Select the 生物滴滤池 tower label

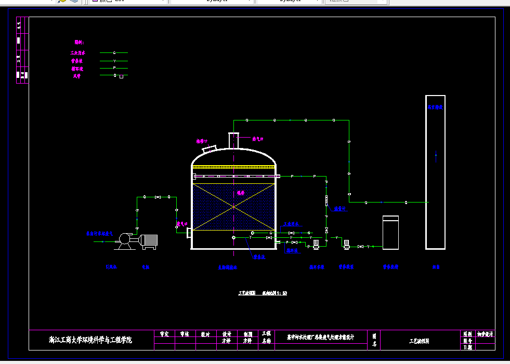(227, 267)
